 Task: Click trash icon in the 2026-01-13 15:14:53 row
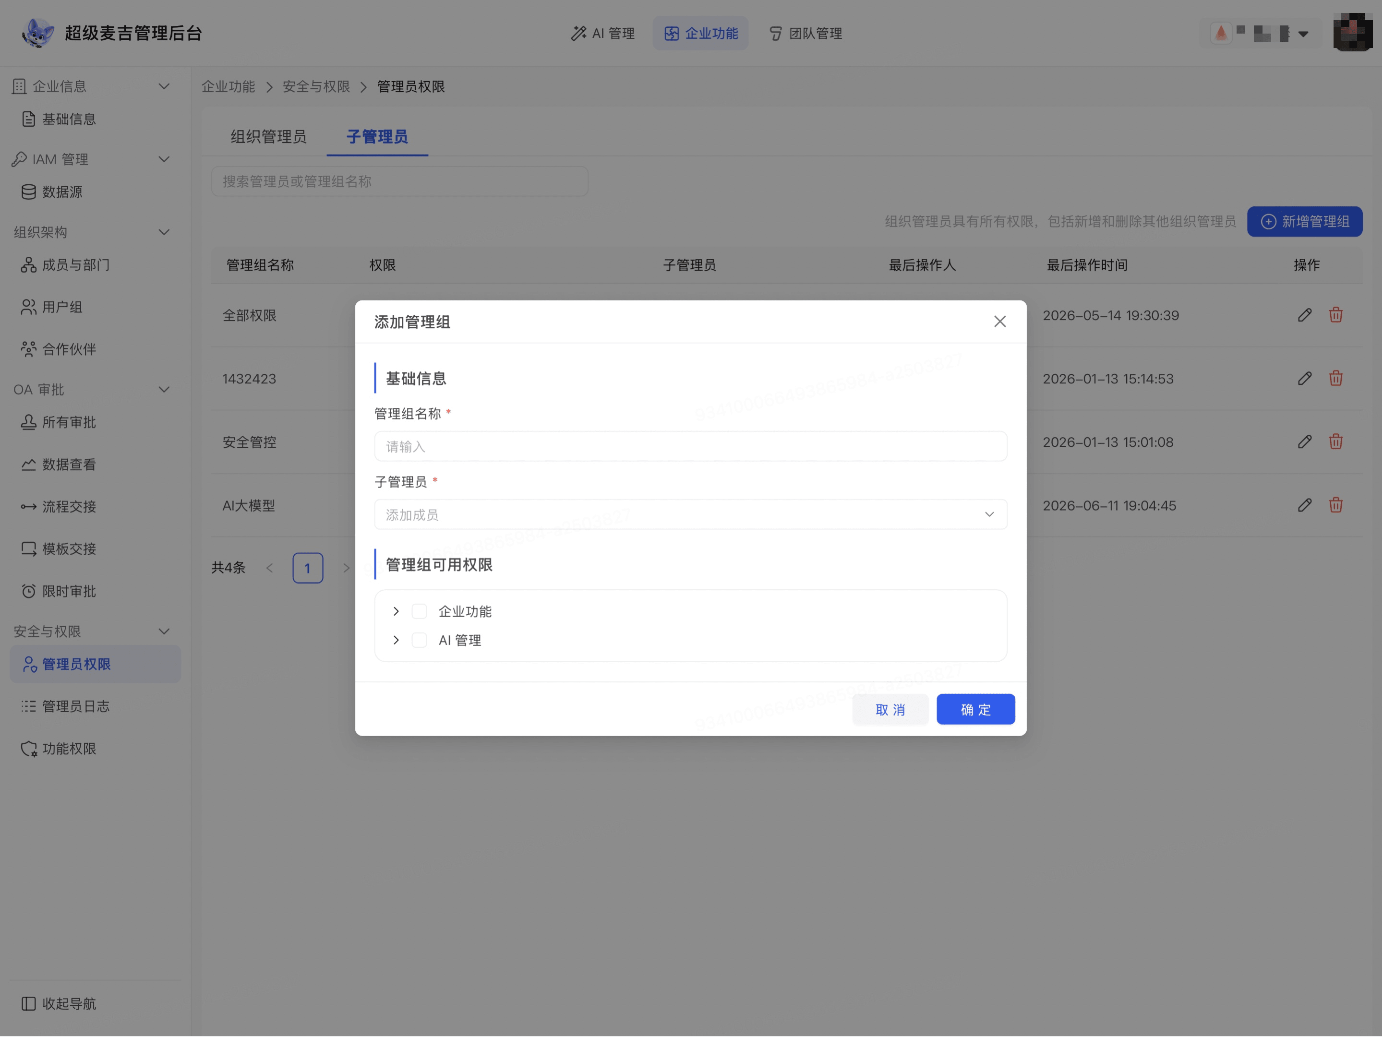(x=1336, y=378)
